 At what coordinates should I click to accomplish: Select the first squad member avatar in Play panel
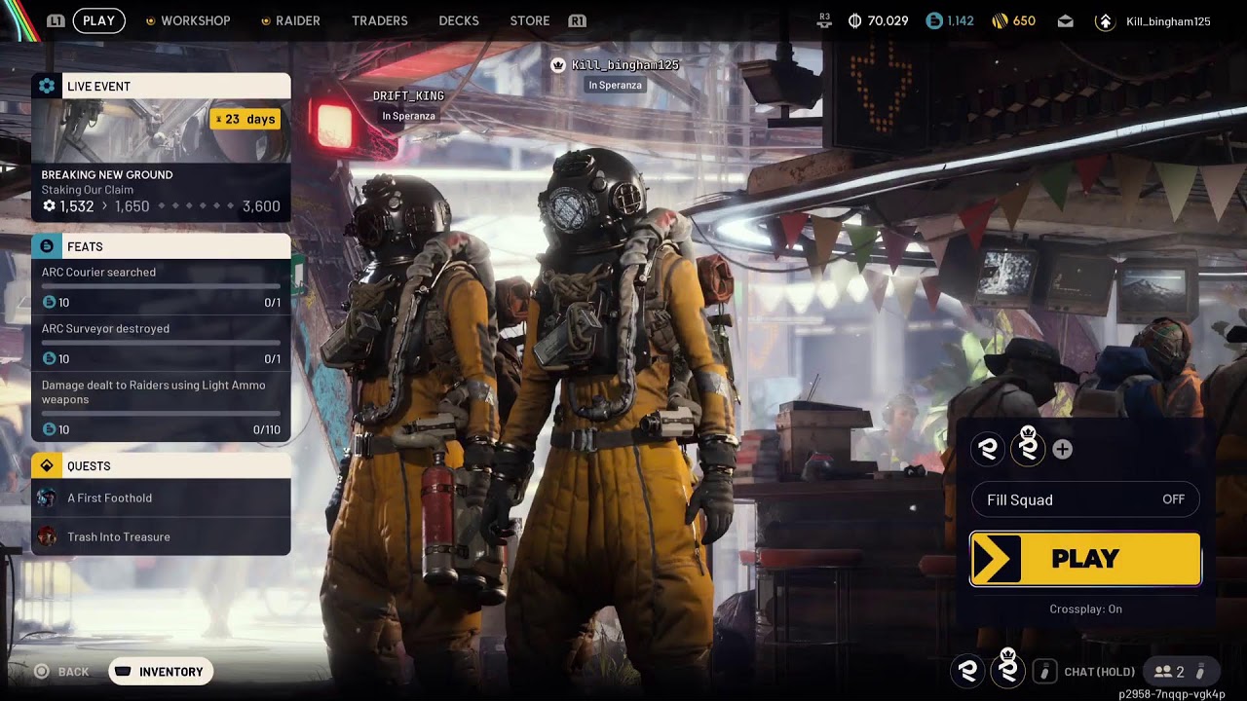point(988,449)
